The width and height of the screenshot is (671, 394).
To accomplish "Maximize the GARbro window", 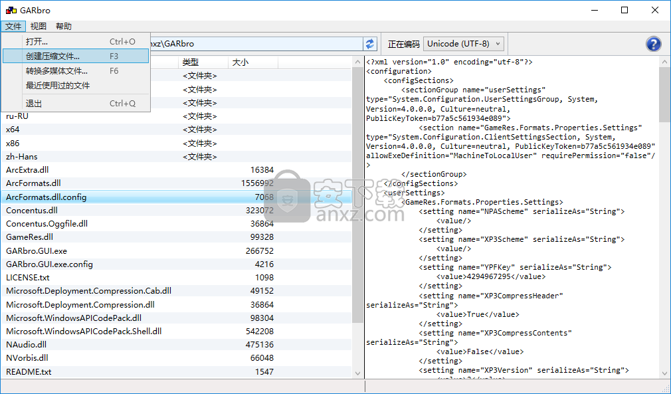I will pyautogui.click(x=624, y=10).
